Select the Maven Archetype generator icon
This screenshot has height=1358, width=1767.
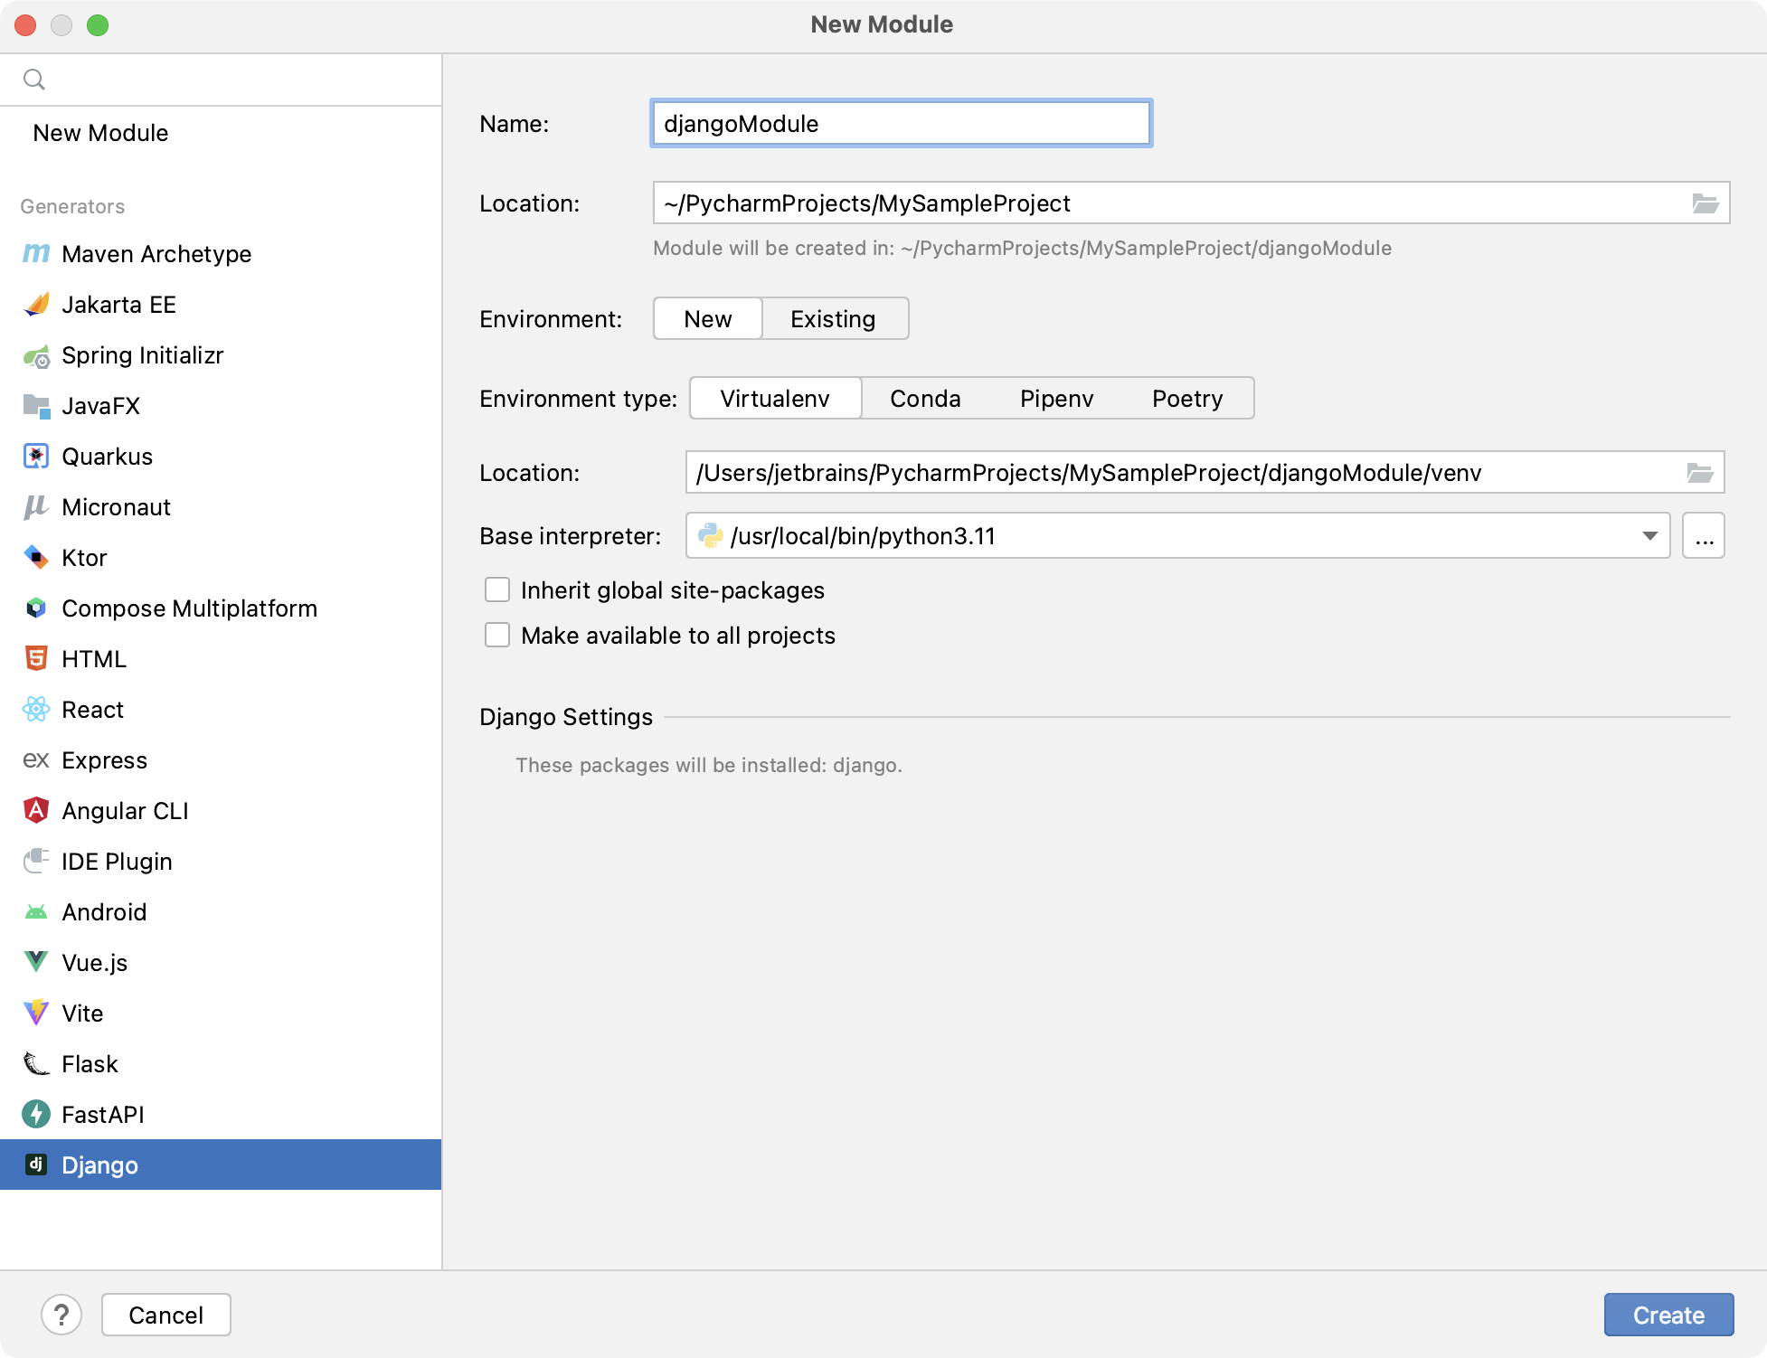[x=36, y=254]
